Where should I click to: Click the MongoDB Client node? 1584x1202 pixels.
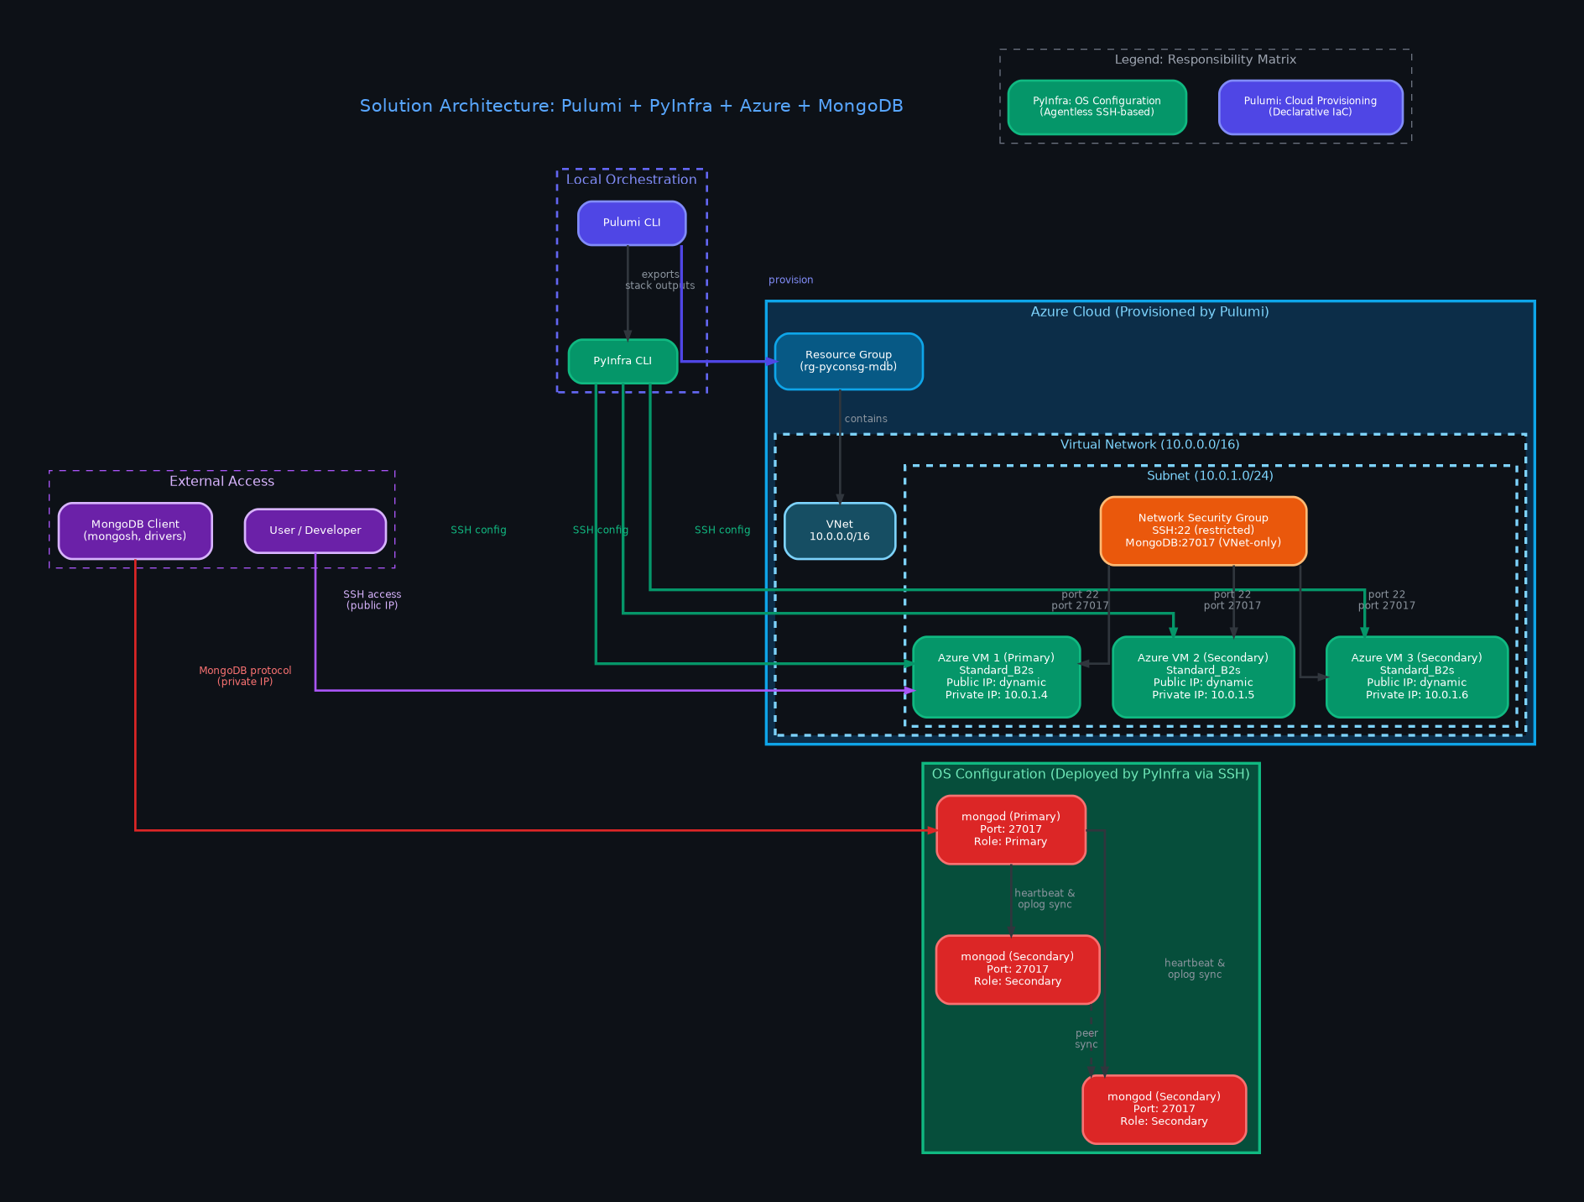point(135,530)
